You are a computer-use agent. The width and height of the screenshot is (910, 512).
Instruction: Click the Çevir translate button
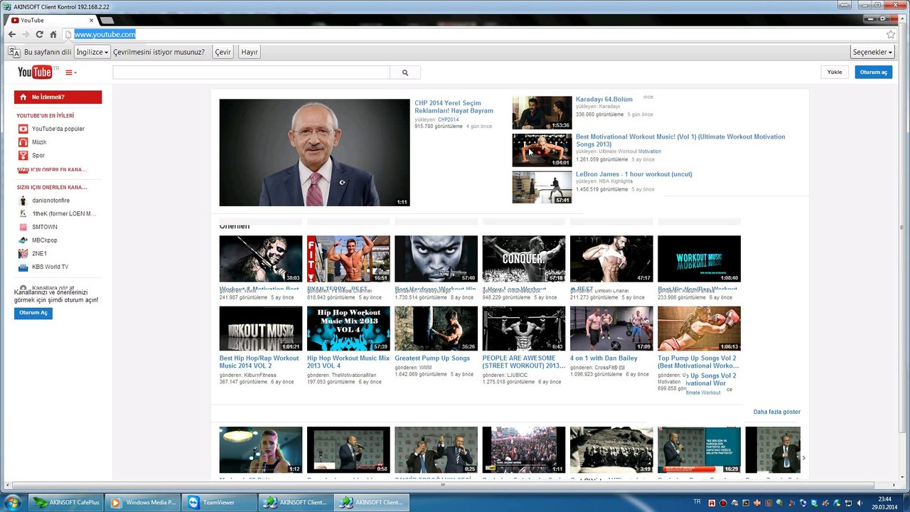point(223,52)
